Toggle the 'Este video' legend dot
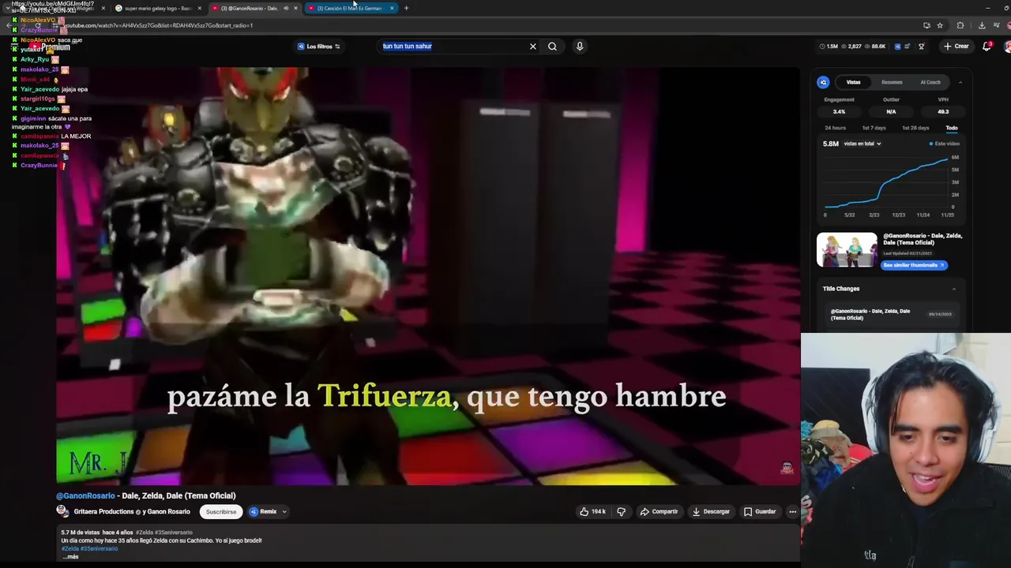The width and height of the screenshot is (1011, 568). tap(931, 144)
